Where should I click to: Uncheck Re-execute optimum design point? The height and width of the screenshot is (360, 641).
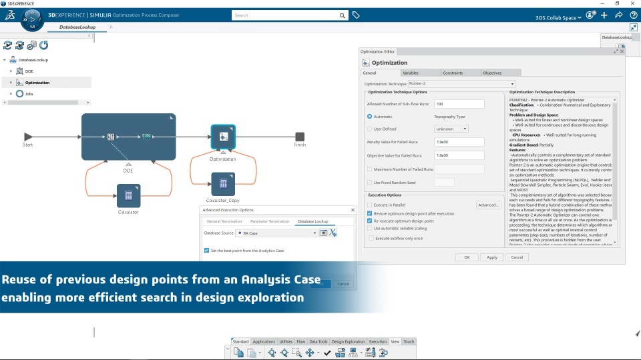click(x=369, y=221)
